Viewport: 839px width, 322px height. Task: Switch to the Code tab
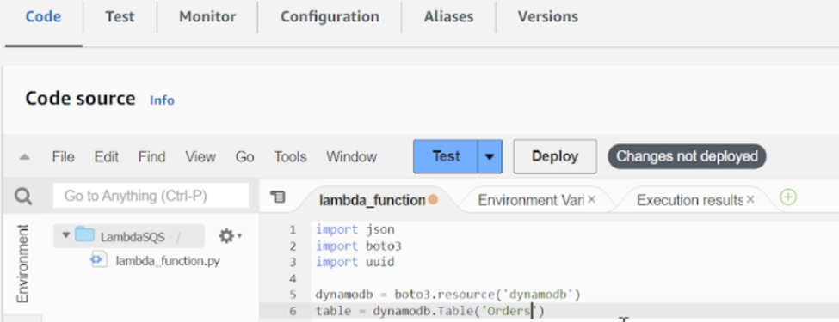click(43, 17)
